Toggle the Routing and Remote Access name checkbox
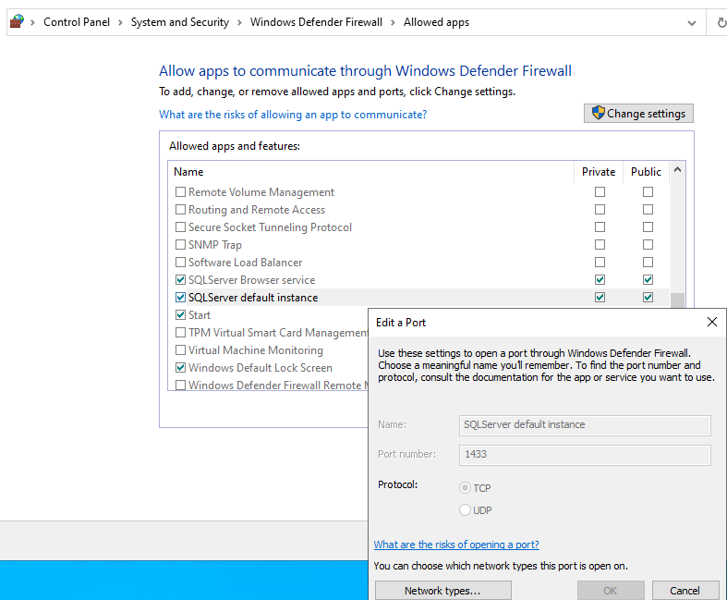727x600 pixels. click(180, 209)
